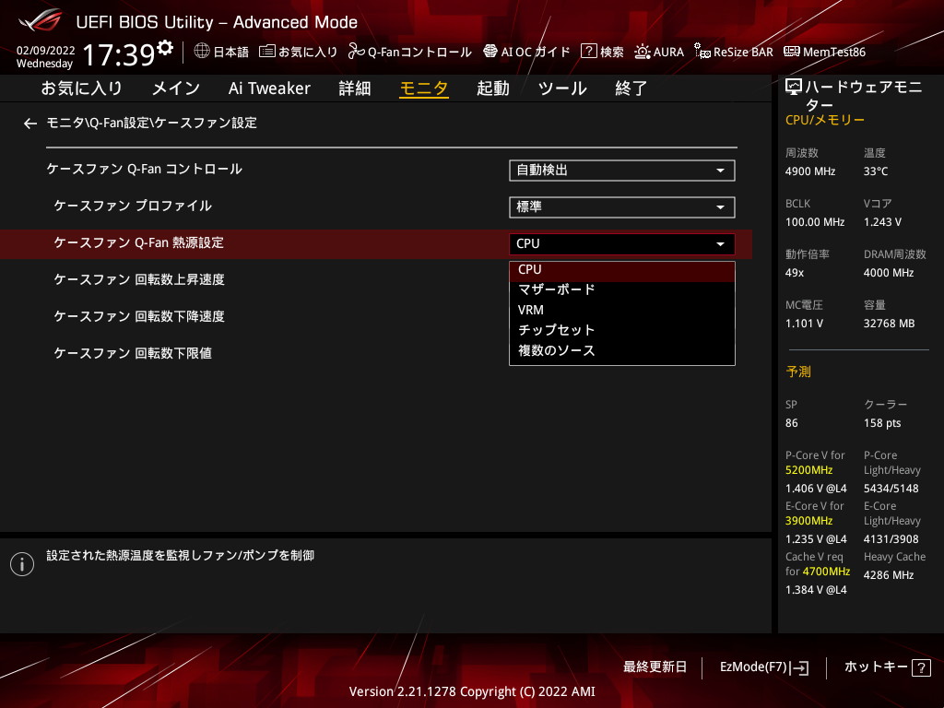
Task: Open the お気に入り tab
Action: tap(81, 88)
